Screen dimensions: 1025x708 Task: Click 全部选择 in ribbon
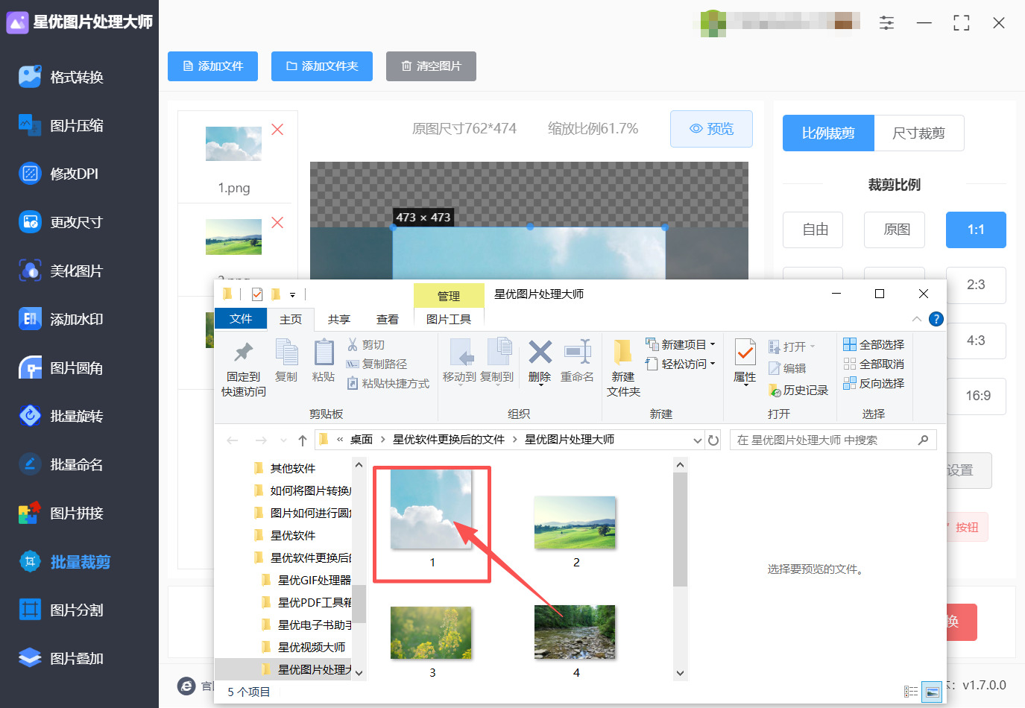pos(874,344)
